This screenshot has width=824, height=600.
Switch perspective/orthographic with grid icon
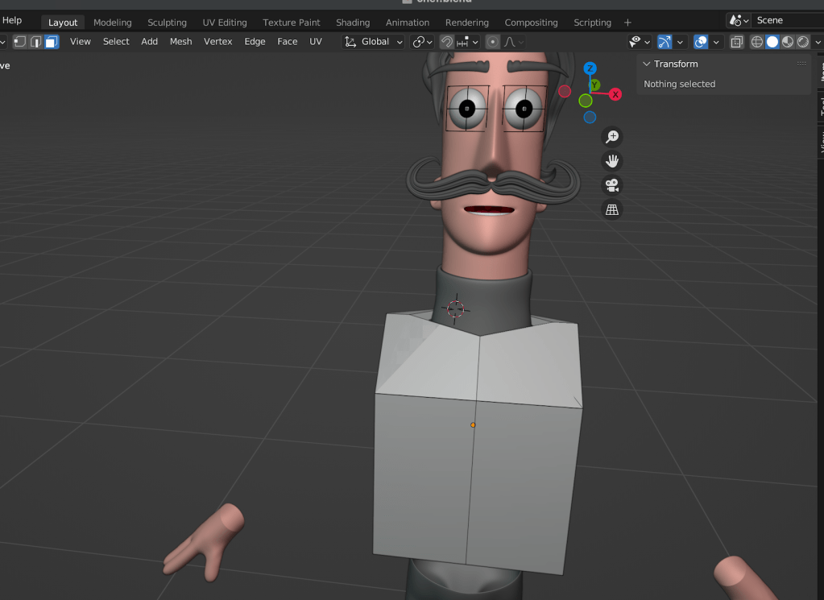coord(612,209)
